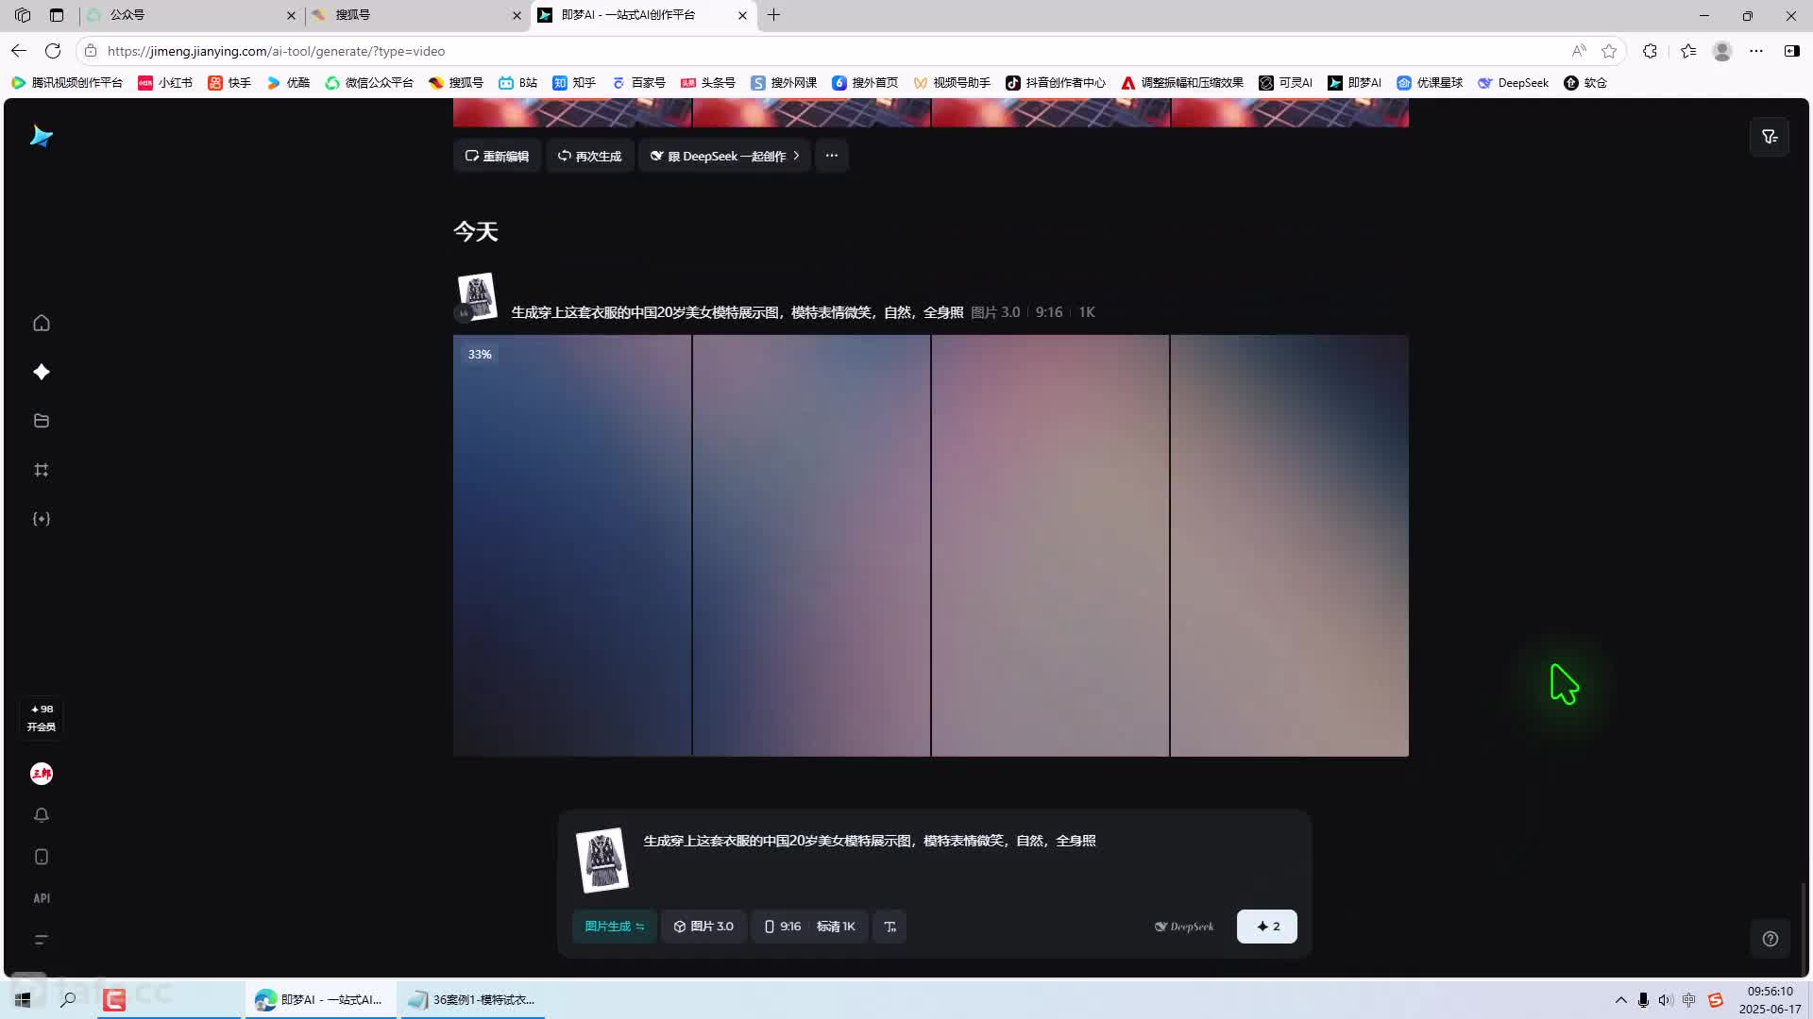Open the three-dot more options menu

(831, 156)
